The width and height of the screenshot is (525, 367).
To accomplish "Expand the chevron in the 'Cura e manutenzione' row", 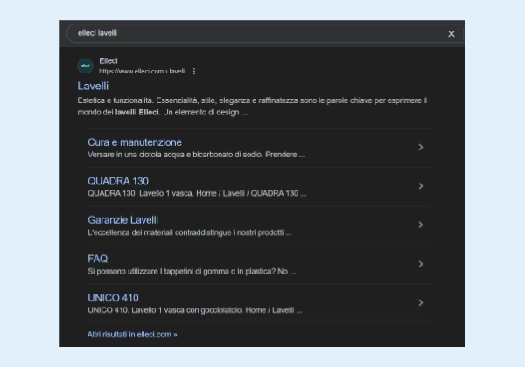I will click(421, 148).
